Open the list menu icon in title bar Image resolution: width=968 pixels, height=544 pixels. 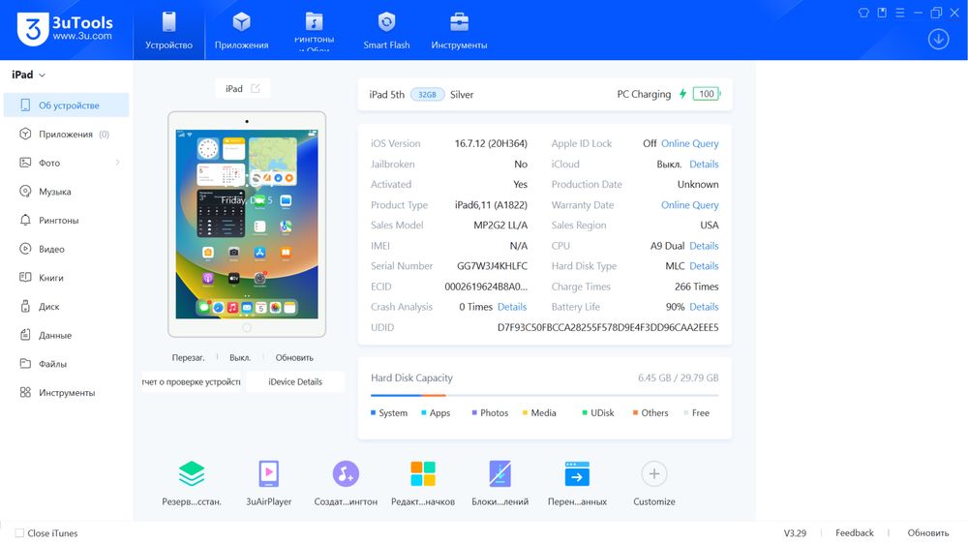pyautogui.click(x=900, y=13)
